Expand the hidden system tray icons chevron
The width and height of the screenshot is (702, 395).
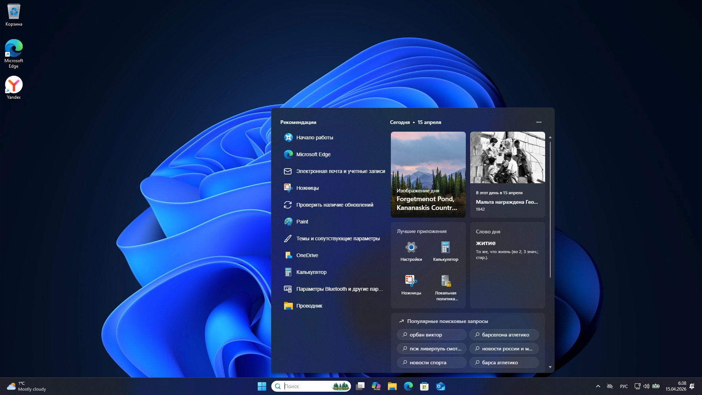[x=598, y=386]
